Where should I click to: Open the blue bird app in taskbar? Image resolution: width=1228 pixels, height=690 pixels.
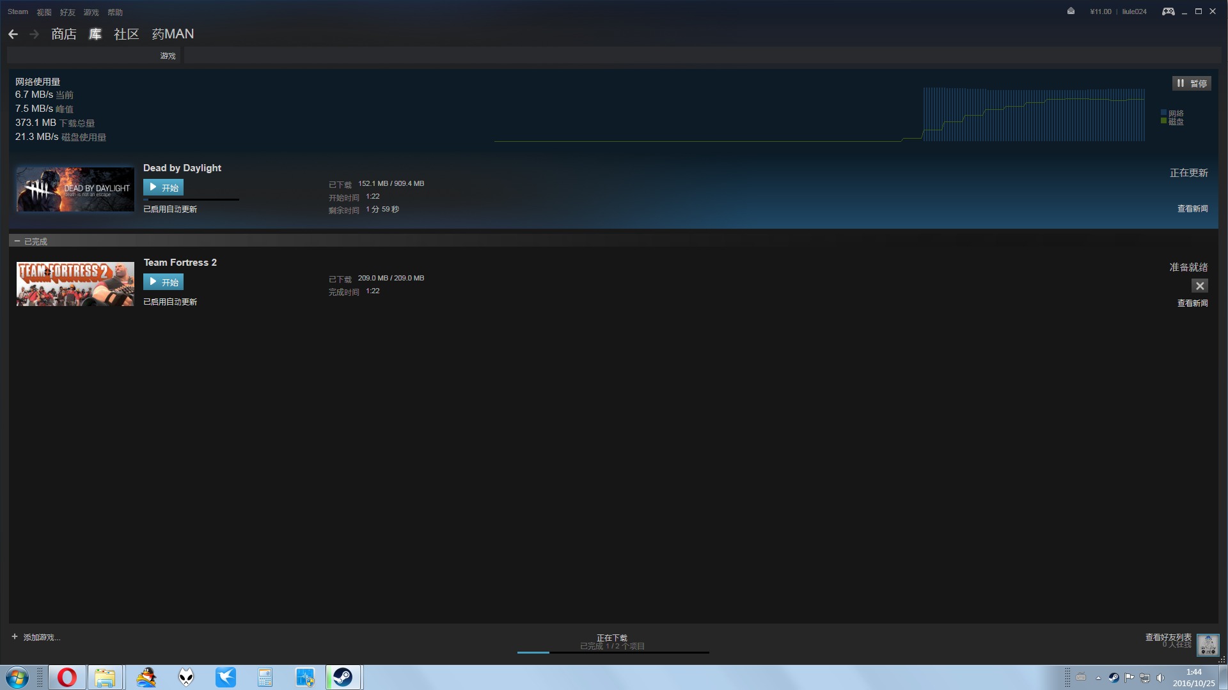point(226,677)
